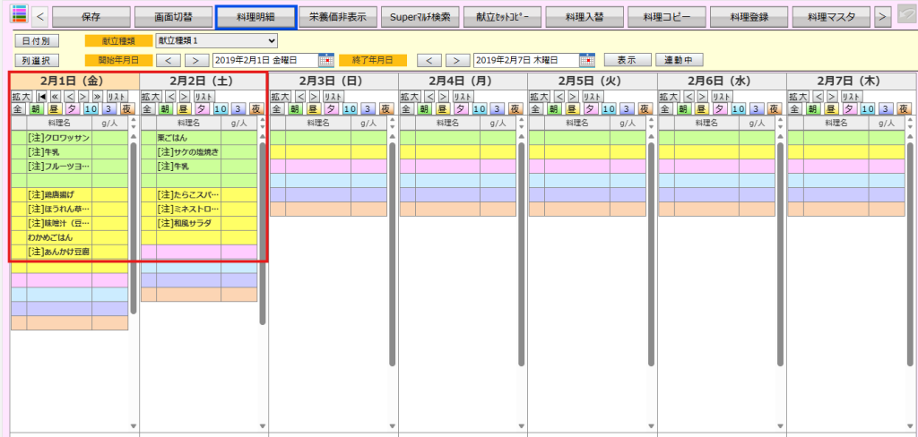Click the 表示 button
The width and height of the screenshot is (918, 437).
[x=626, y=60]
